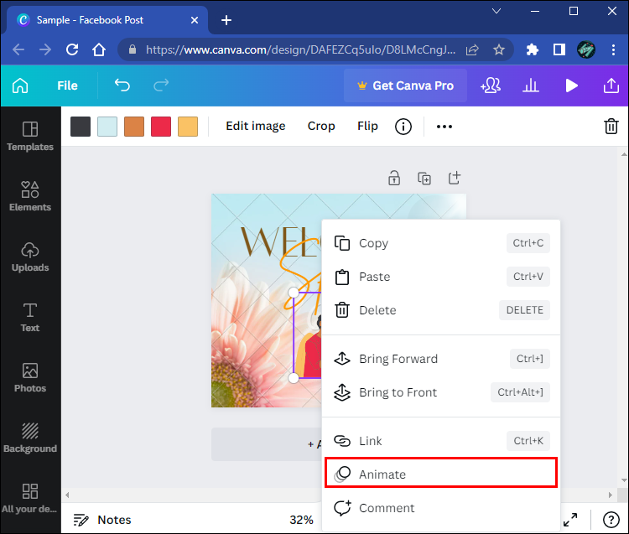Image resolution: width=629 pixels, height=534 pixels.
Task: Open the Notes panel
Action: pos(102,520)
